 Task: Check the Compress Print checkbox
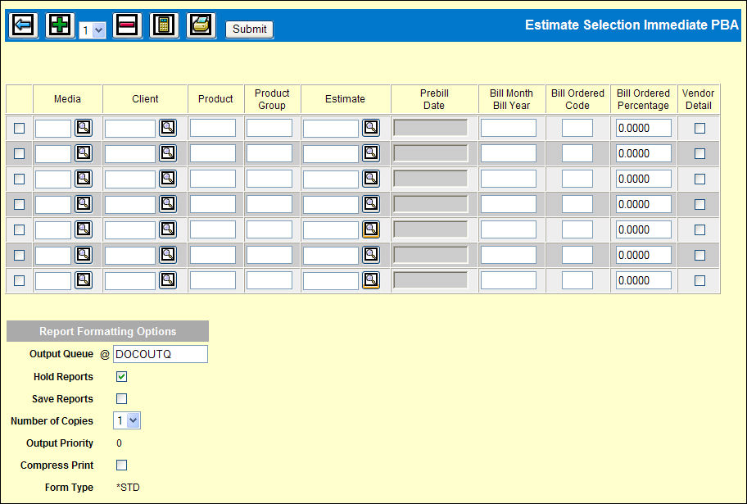pos(121,465)
